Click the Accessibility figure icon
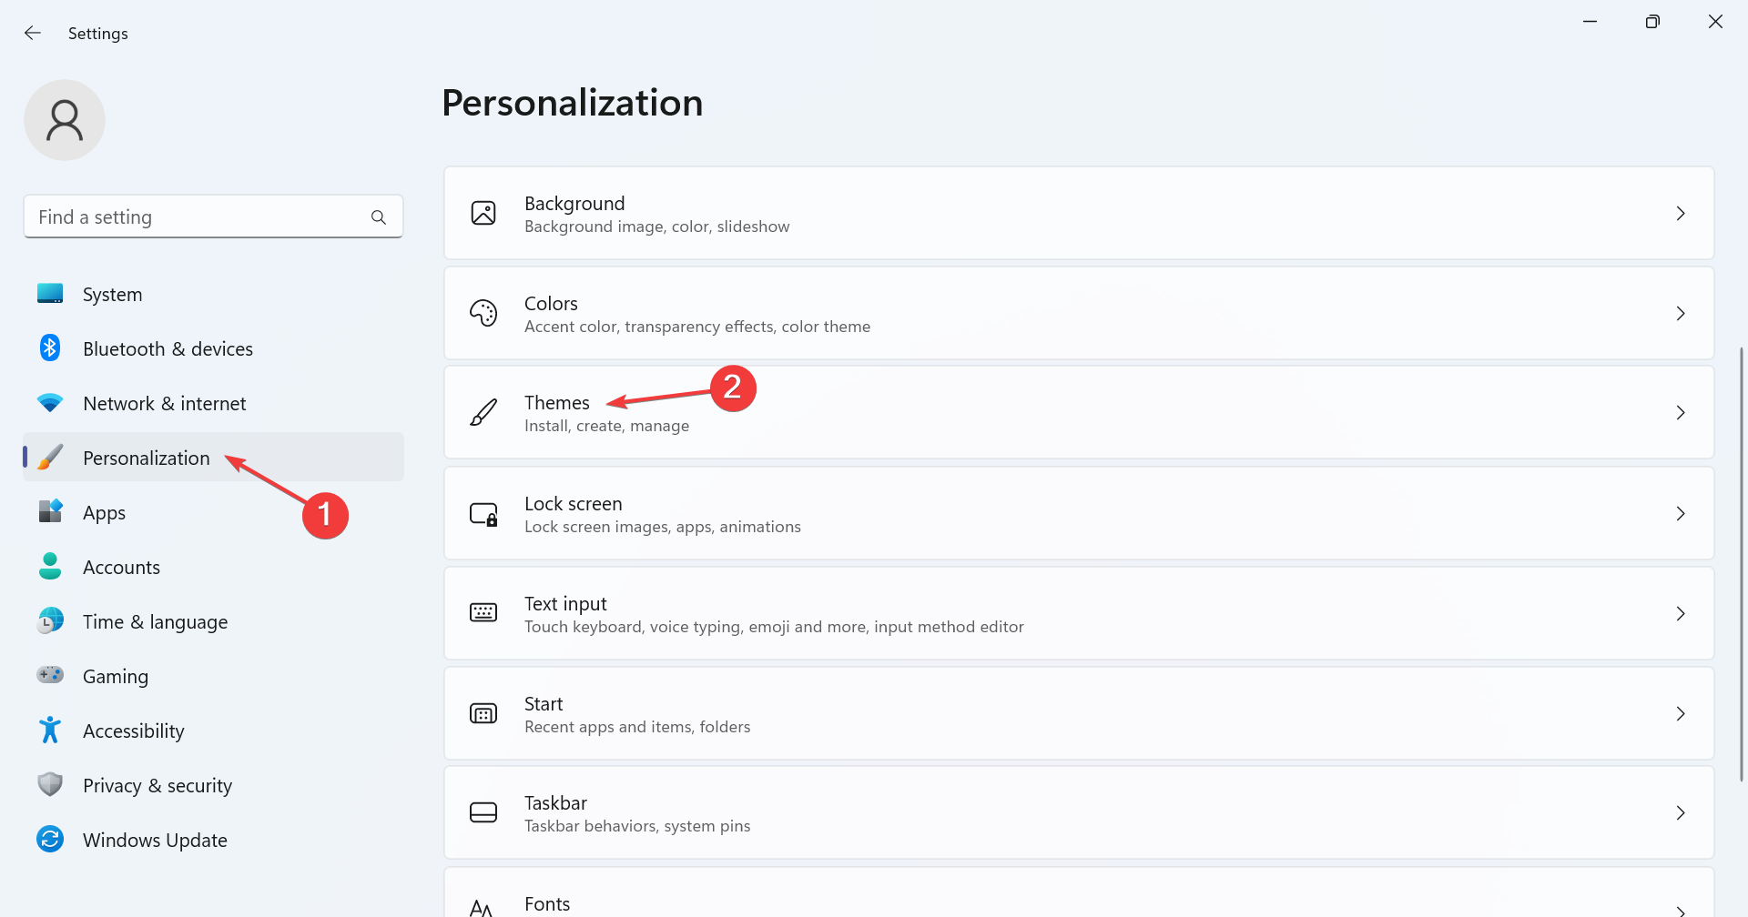This screenshot has height=917, width=1748. click(x=50, y=731)
